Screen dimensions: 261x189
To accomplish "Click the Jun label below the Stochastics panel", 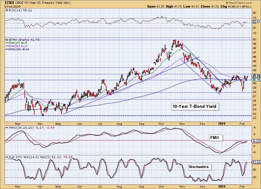I will pyautogui.click(x=79, y=186).
